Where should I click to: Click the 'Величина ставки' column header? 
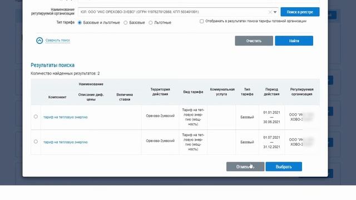click(x=125, y=97)
